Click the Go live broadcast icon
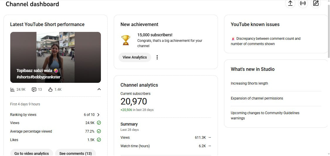 [303, 4]
